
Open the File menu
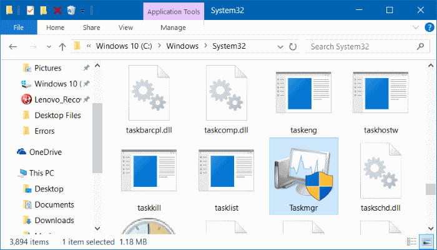19,27
